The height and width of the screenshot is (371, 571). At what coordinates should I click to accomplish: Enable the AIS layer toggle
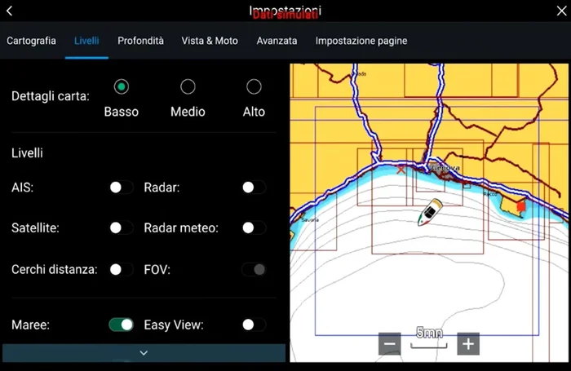(x=122, y=188)
